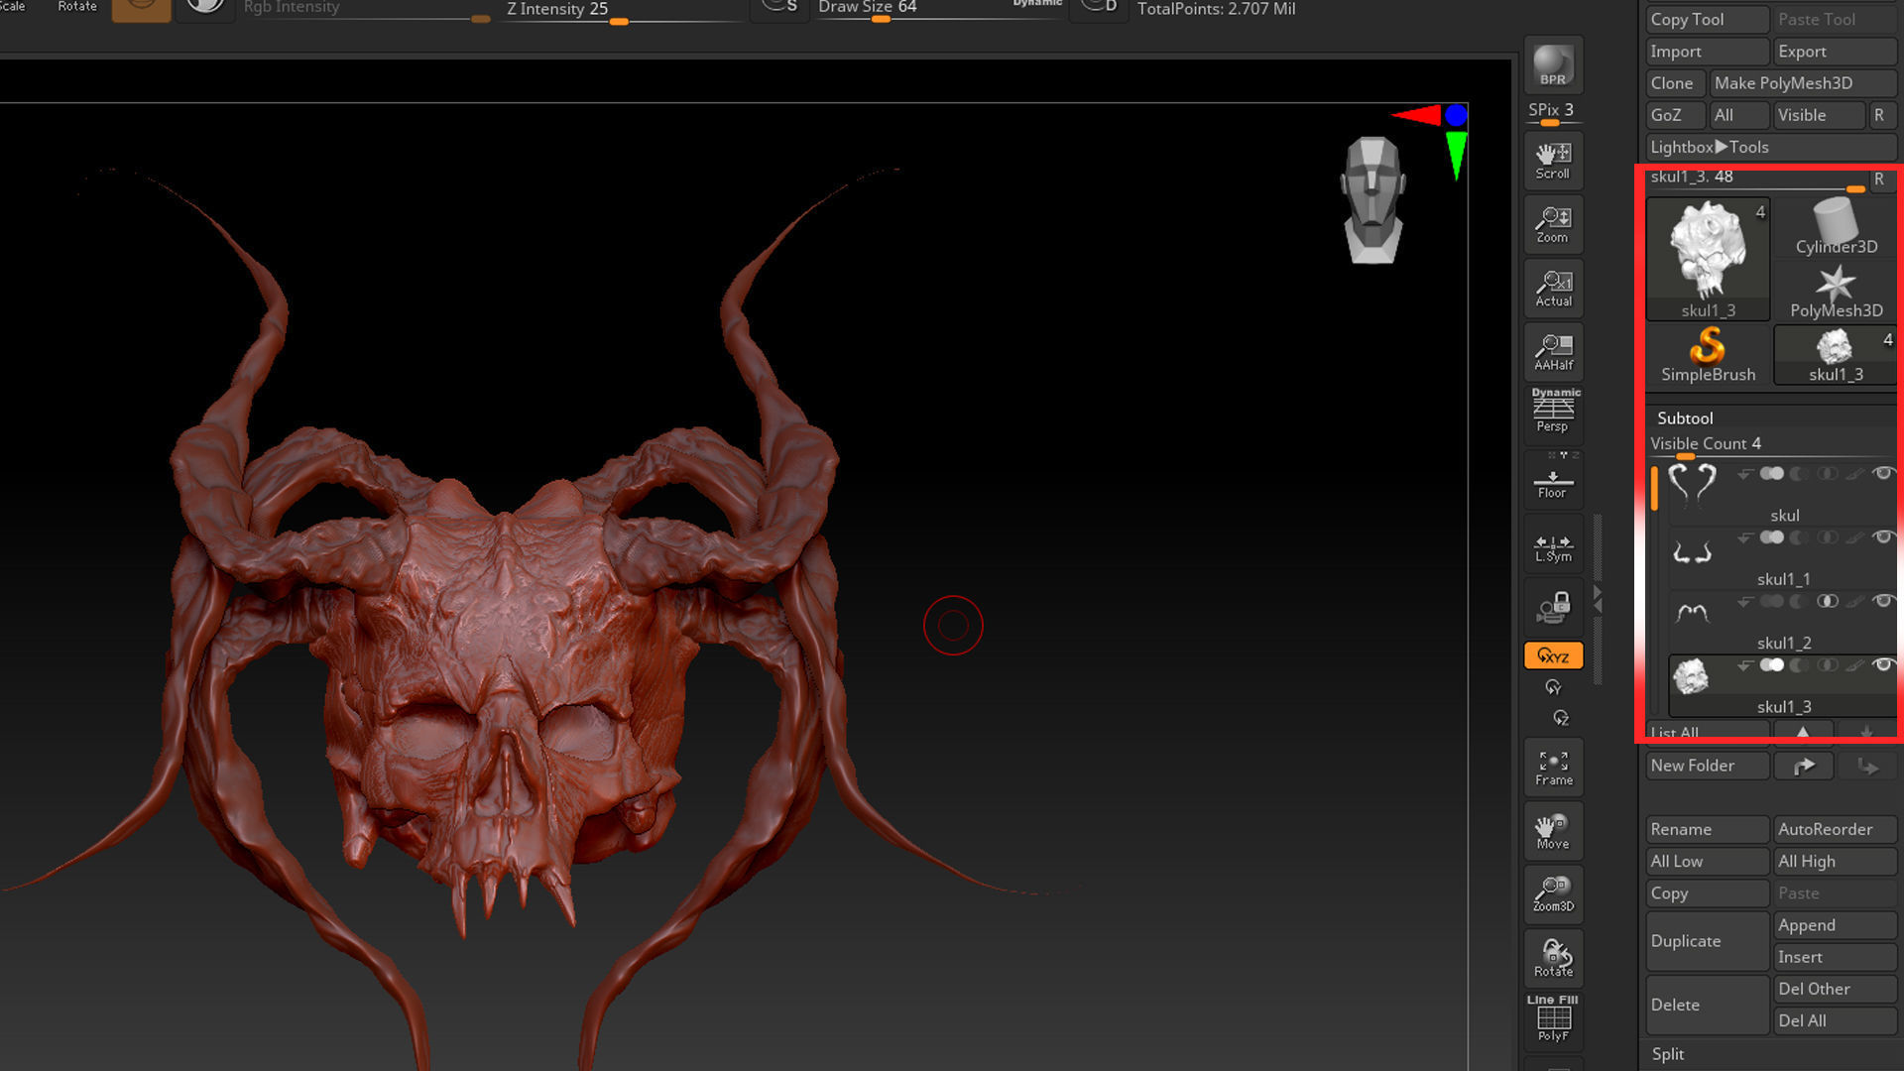Viewport: 1904px width, 1071px height.
Task: Set canvas to AAHalf size
Action: click(1553, 352)
